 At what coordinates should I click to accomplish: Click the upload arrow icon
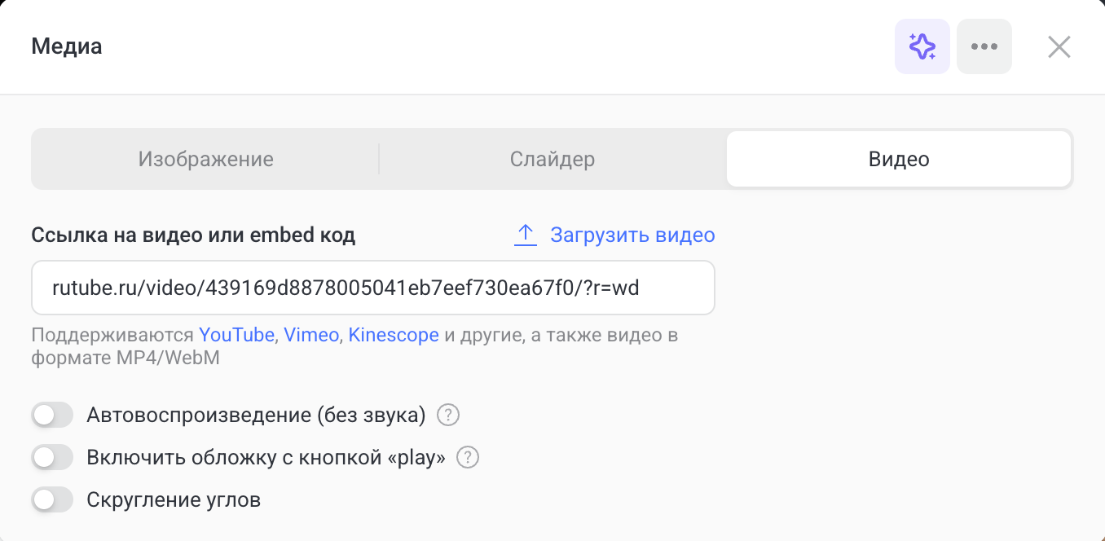click(525, 234)
